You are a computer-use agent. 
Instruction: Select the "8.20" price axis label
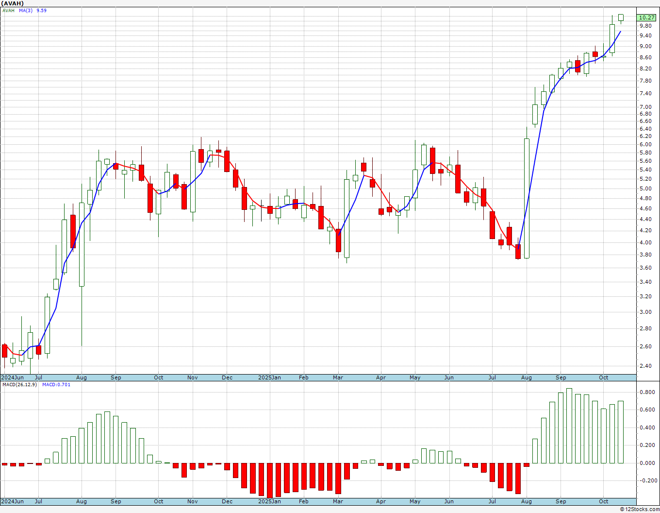(x=645, y=68)
